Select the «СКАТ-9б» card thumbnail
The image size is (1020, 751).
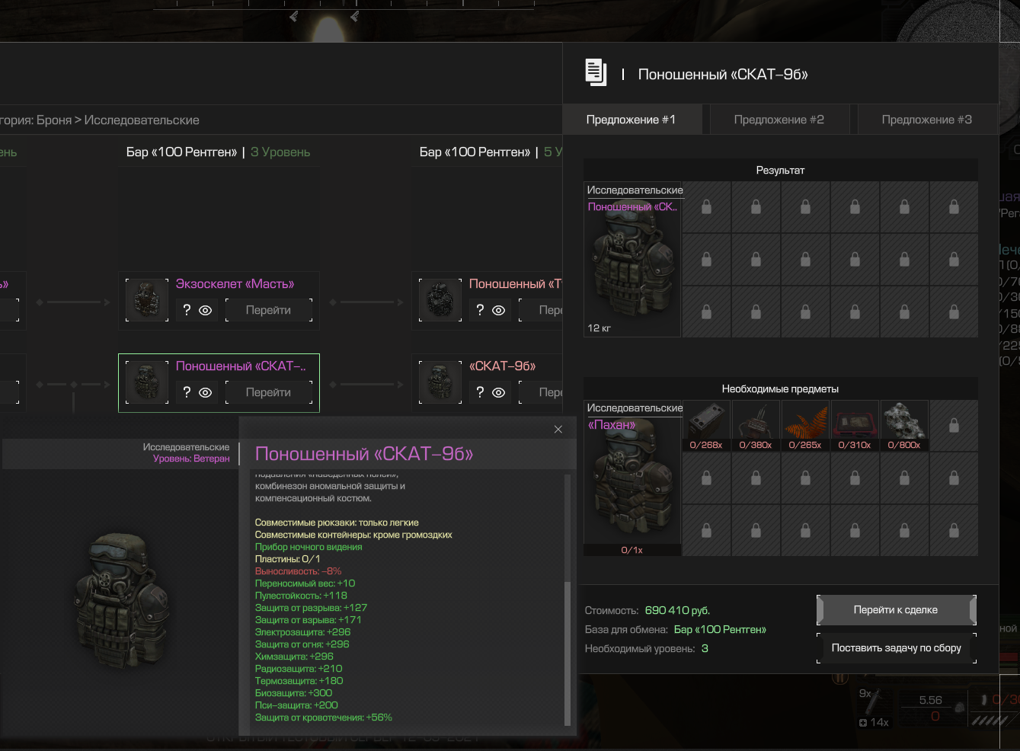[x=440, y=382]
